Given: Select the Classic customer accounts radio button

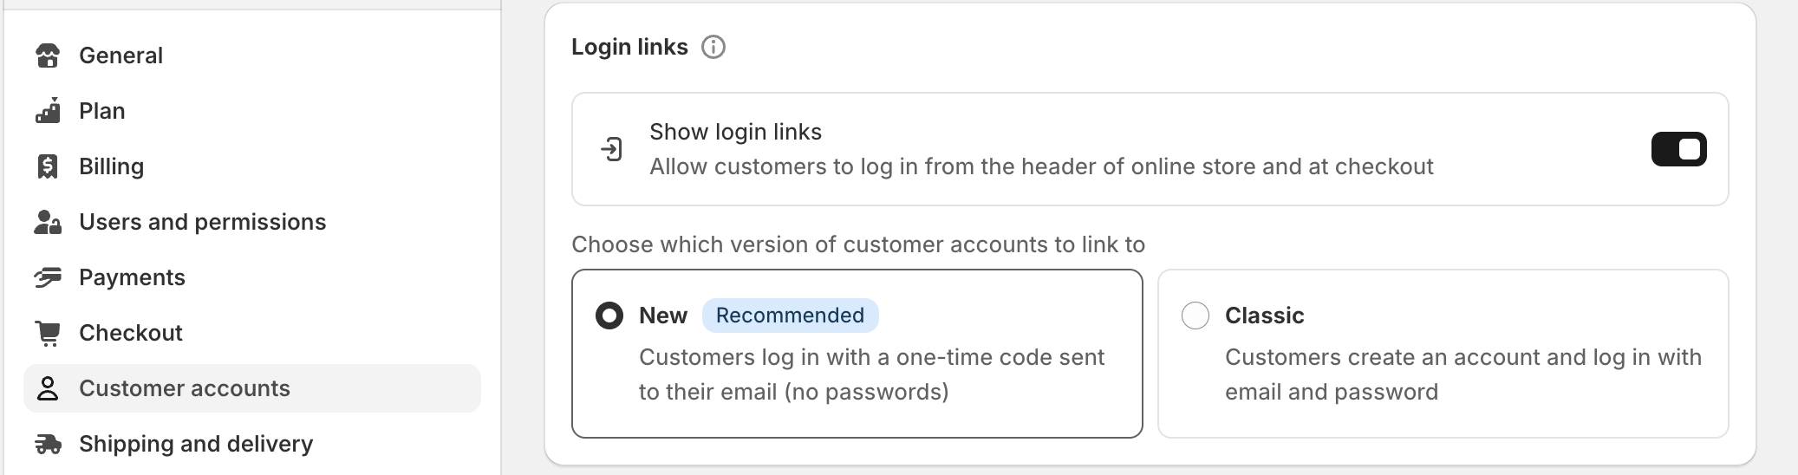Looking at the screenshot, I should pos(1195,316).
